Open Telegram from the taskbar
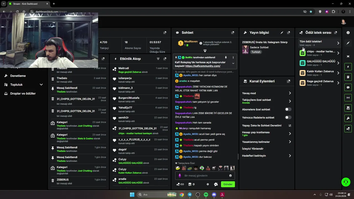 (189, 195)
